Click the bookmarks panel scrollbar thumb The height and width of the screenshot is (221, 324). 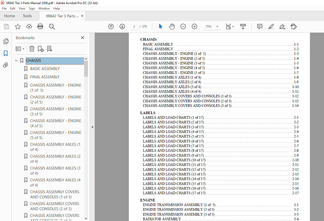[86, 69]
